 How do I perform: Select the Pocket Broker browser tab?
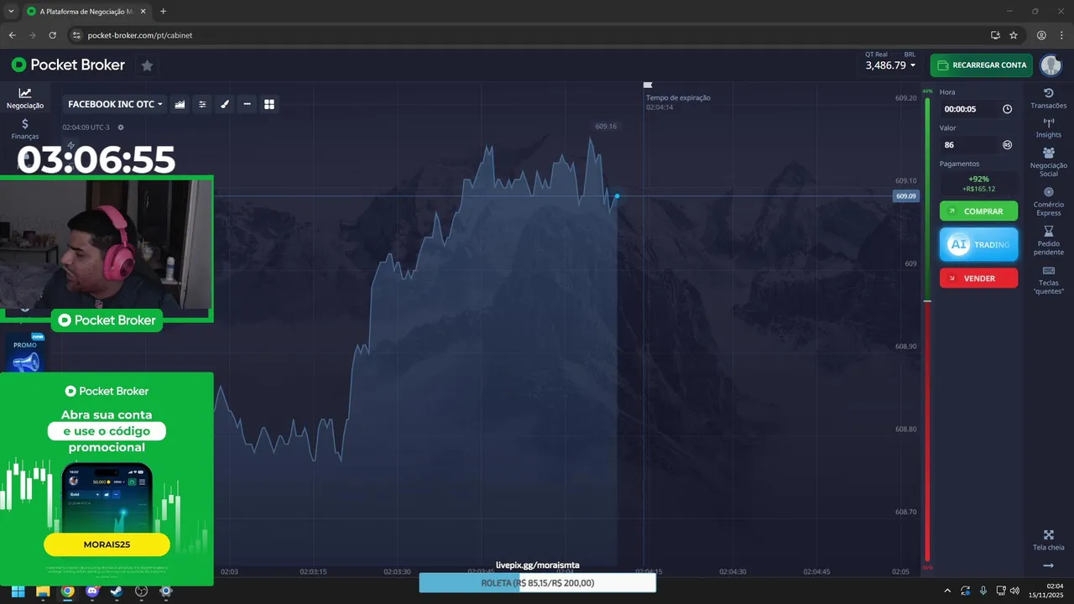point(86,12)
